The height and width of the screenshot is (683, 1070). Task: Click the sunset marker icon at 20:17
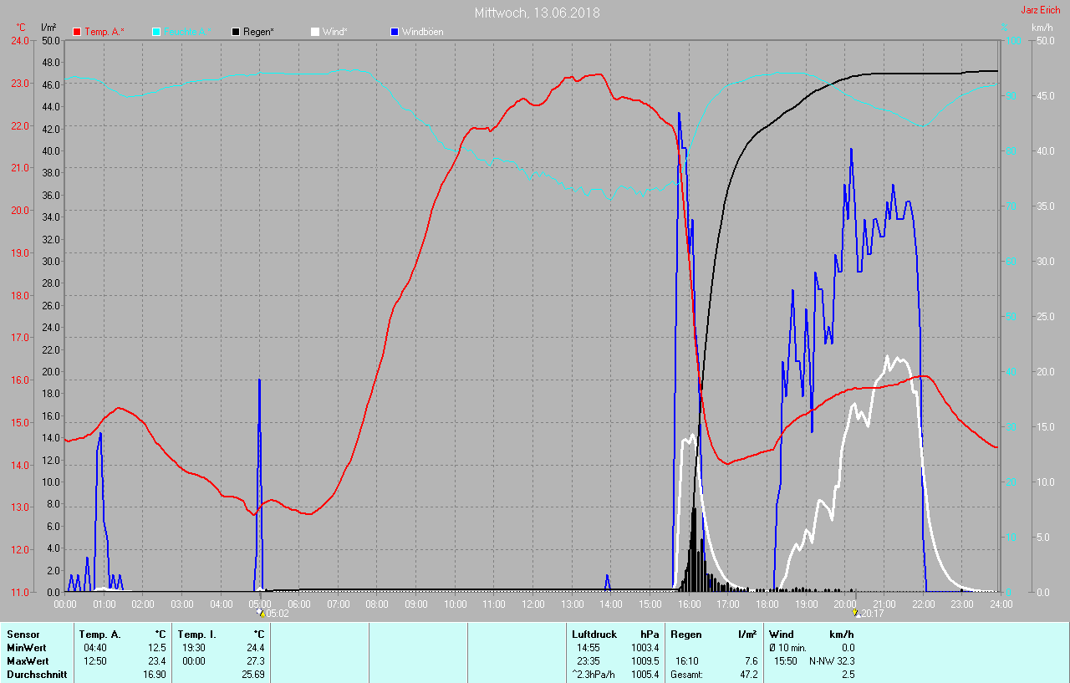(x=855, y=613)
